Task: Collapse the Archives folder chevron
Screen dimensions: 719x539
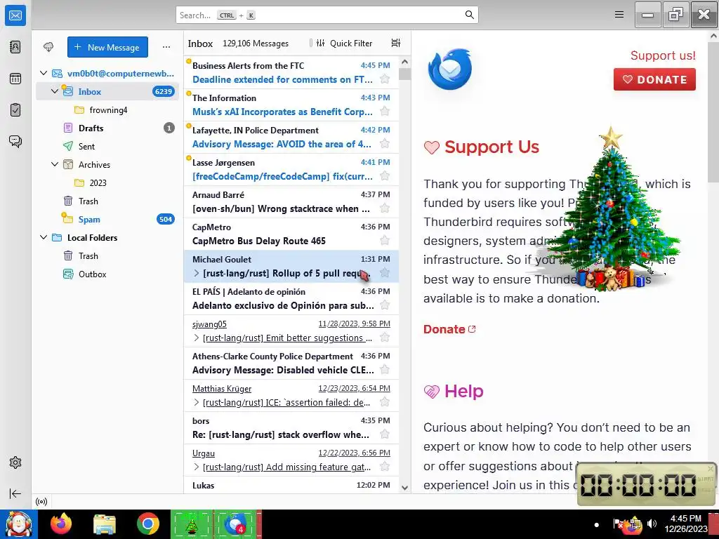Action: pos(55,164)
